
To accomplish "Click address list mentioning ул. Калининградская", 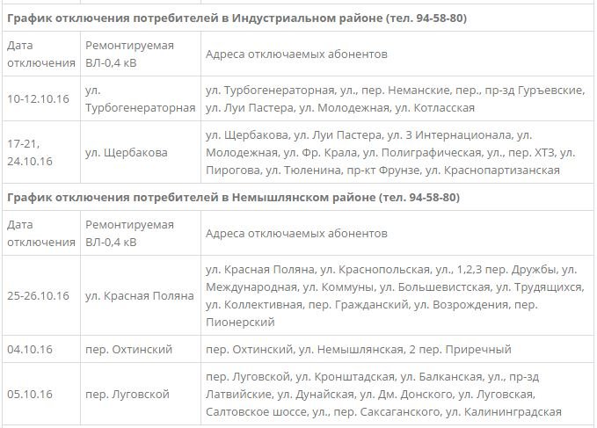I will point(383,394).
